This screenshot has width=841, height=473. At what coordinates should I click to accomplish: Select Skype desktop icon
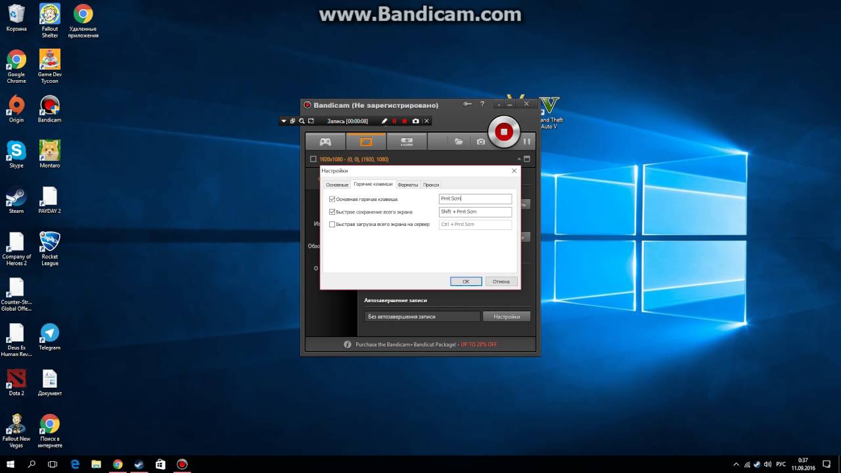click(16, 154)
